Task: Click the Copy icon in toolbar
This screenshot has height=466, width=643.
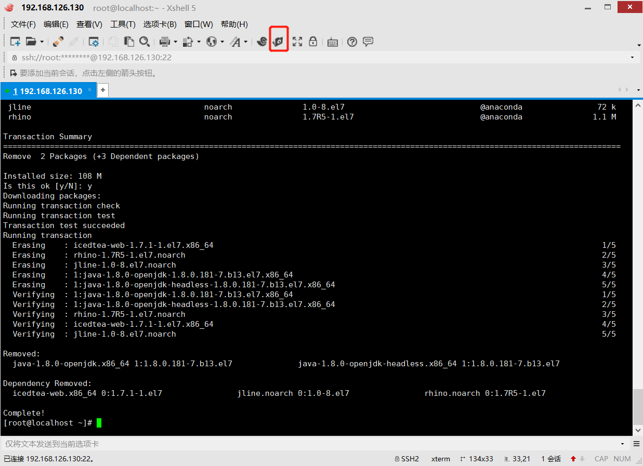Action: coord(113,42)
